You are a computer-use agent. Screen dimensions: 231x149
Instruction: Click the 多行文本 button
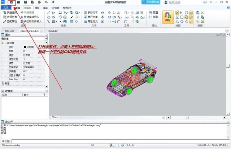coord(91,13)
